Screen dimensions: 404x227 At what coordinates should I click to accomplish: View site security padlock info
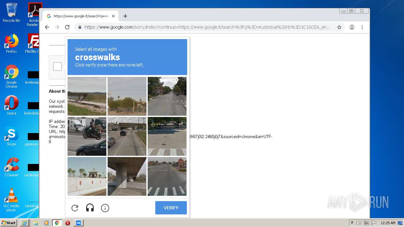[80, 27]
